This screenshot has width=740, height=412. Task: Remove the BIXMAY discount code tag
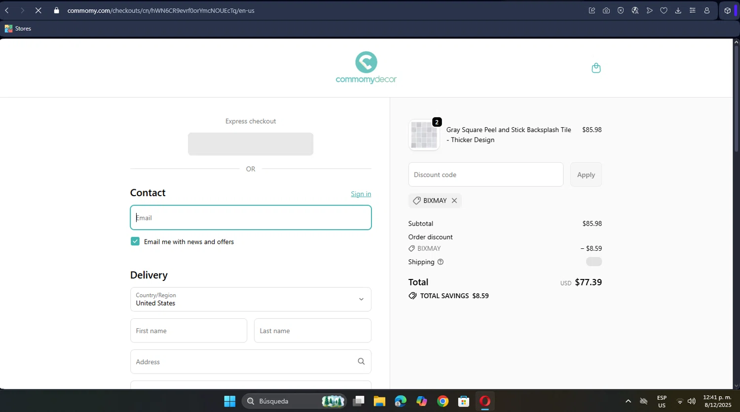(454, 201)
